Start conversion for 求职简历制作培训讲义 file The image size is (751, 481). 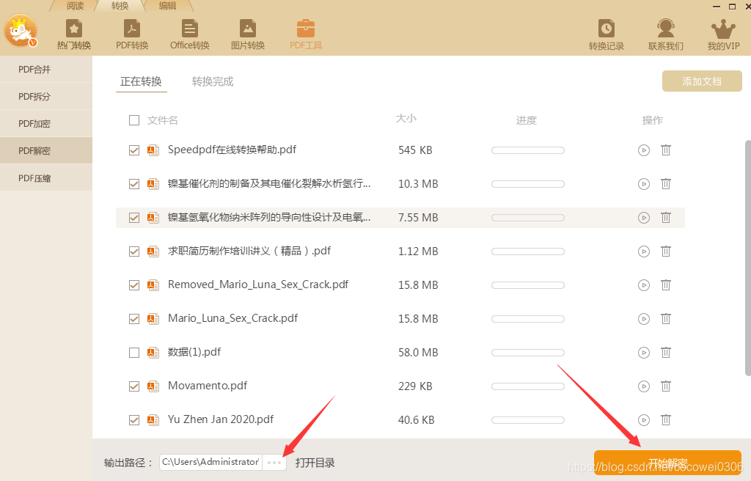644,251
